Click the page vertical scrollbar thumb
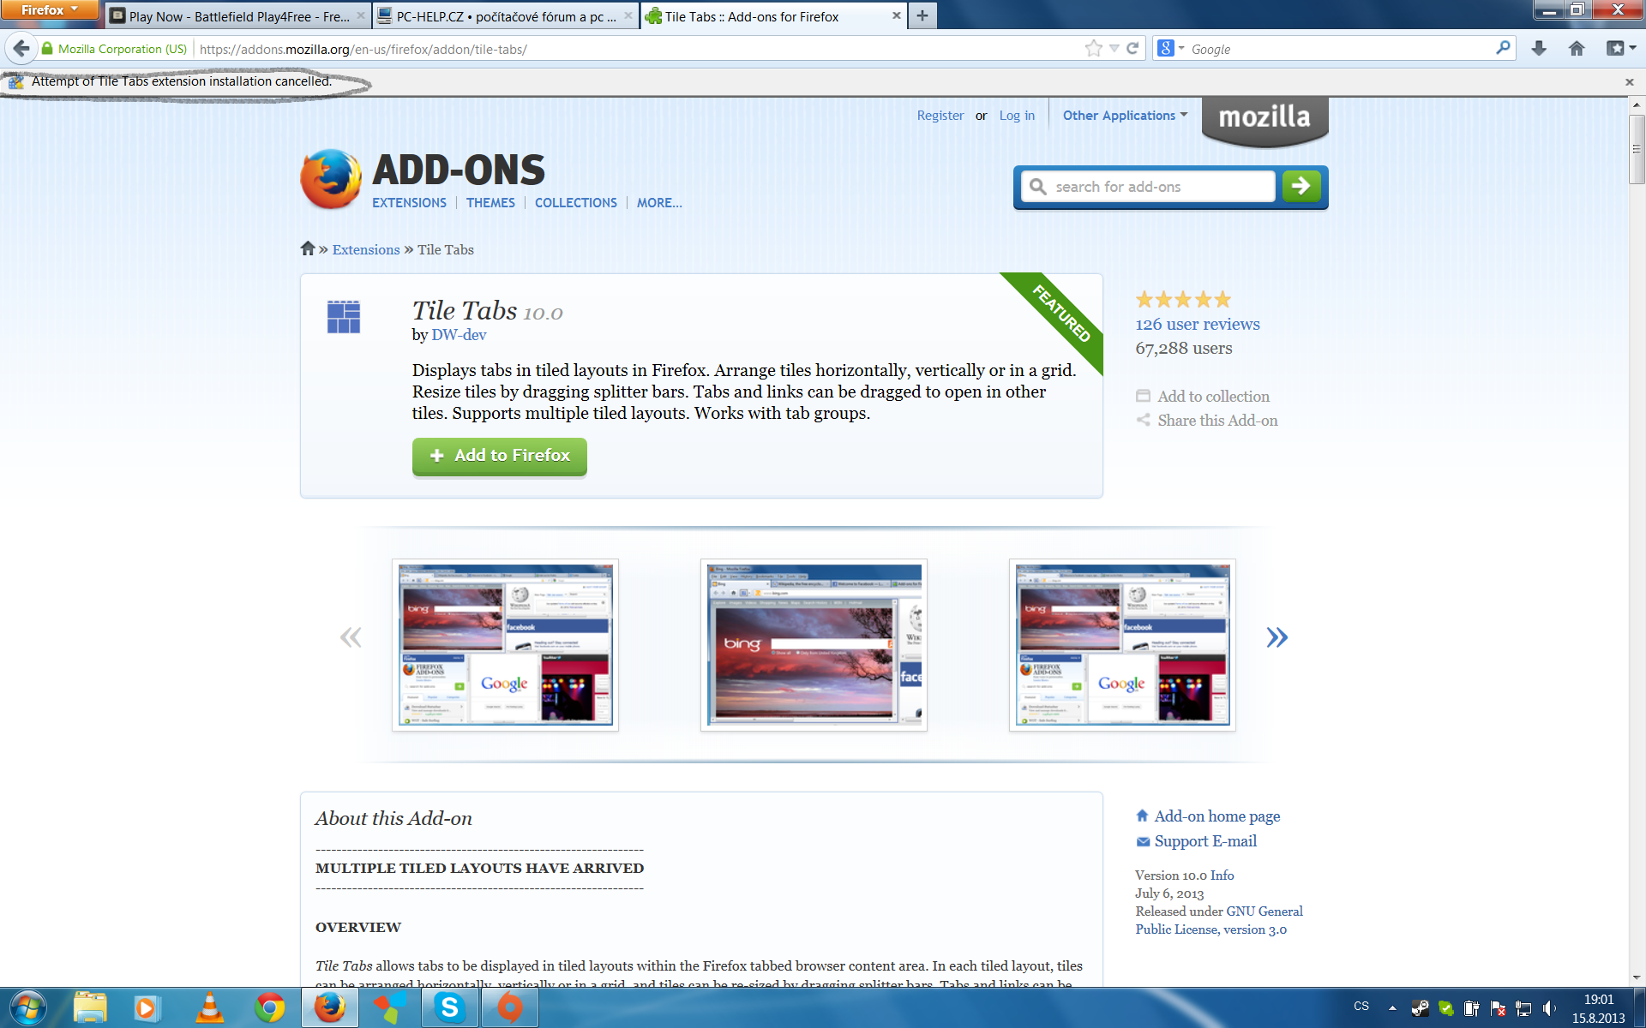The width and height of the screenshot is (1646, 1028). click(x=1637, y=148)
